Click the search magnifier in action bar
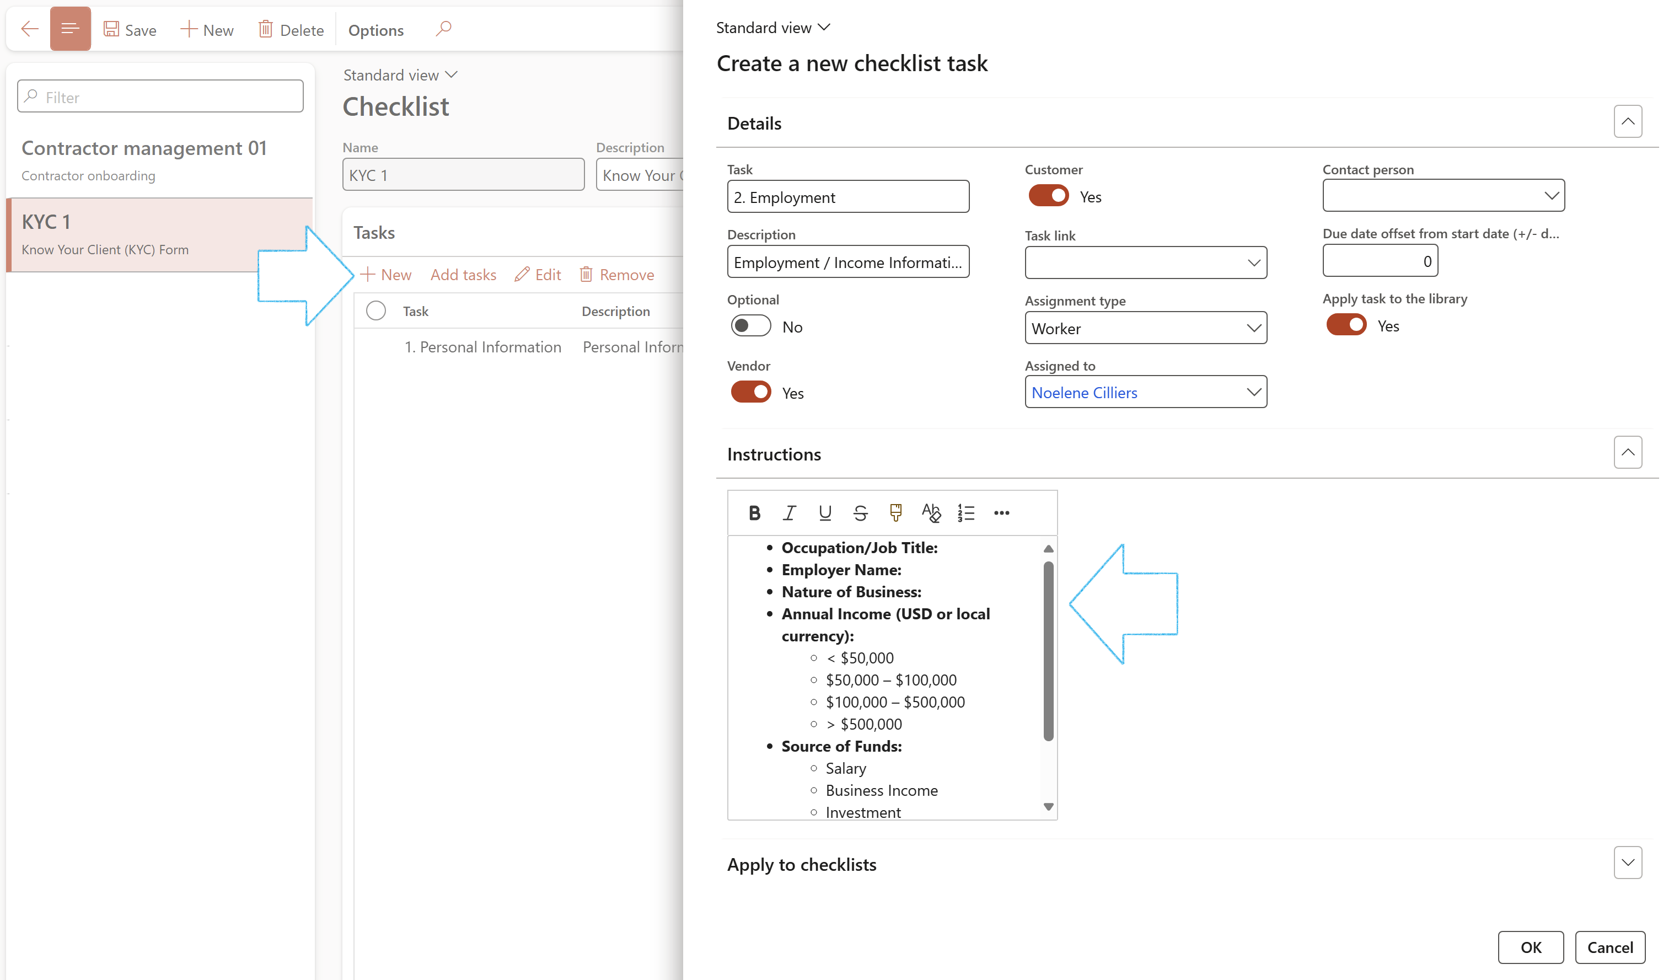Image resolution: width=1674 pixels, height=980 pixels. coord(444,29)
